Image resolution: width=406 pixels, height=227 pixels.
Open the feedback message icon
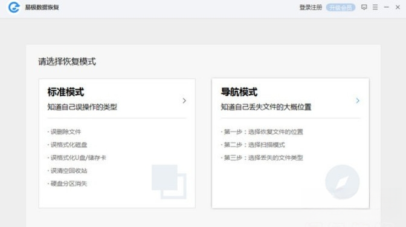(x=364, y=7)
